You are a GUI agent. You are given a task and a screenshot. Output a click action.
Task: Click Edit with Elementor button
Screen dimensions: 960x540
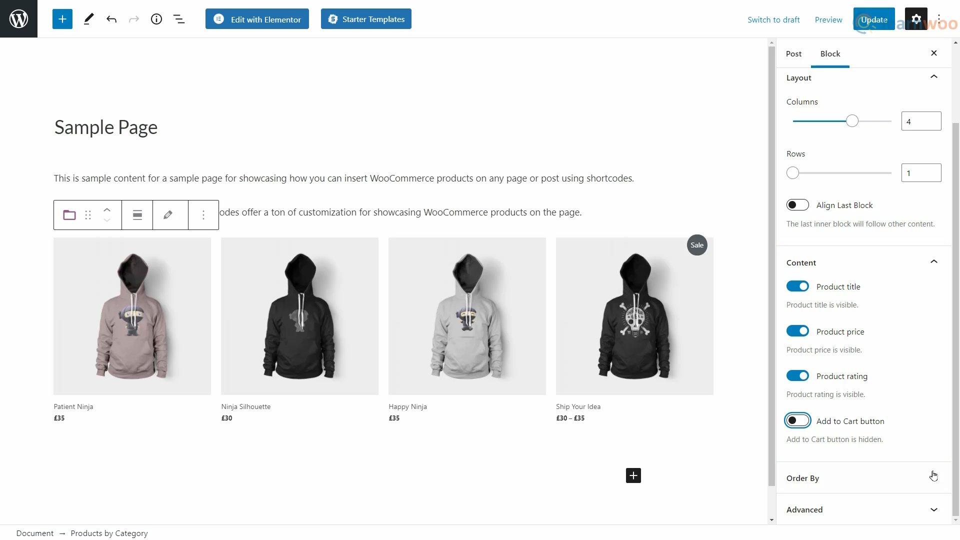click(x=257, y=18)
